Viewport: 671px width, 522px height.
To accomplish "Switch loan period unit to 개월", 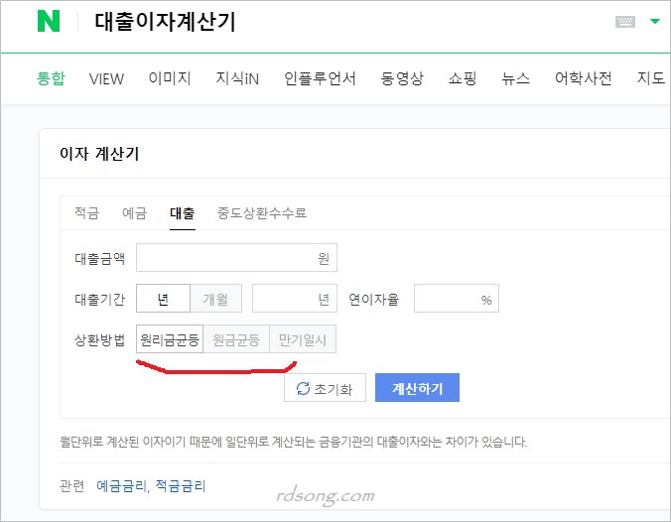I will 215,300.
